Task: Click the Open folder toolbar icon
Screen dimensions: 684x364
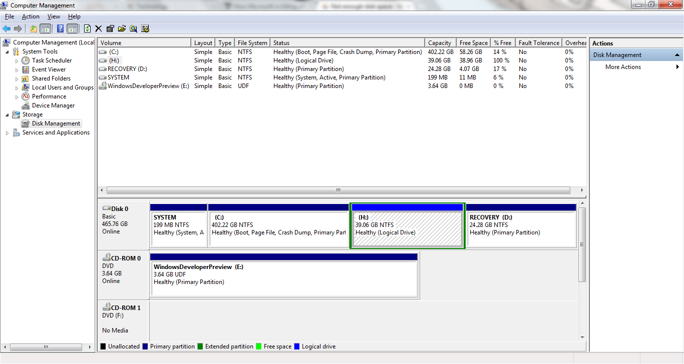Action: coord(122,29)
